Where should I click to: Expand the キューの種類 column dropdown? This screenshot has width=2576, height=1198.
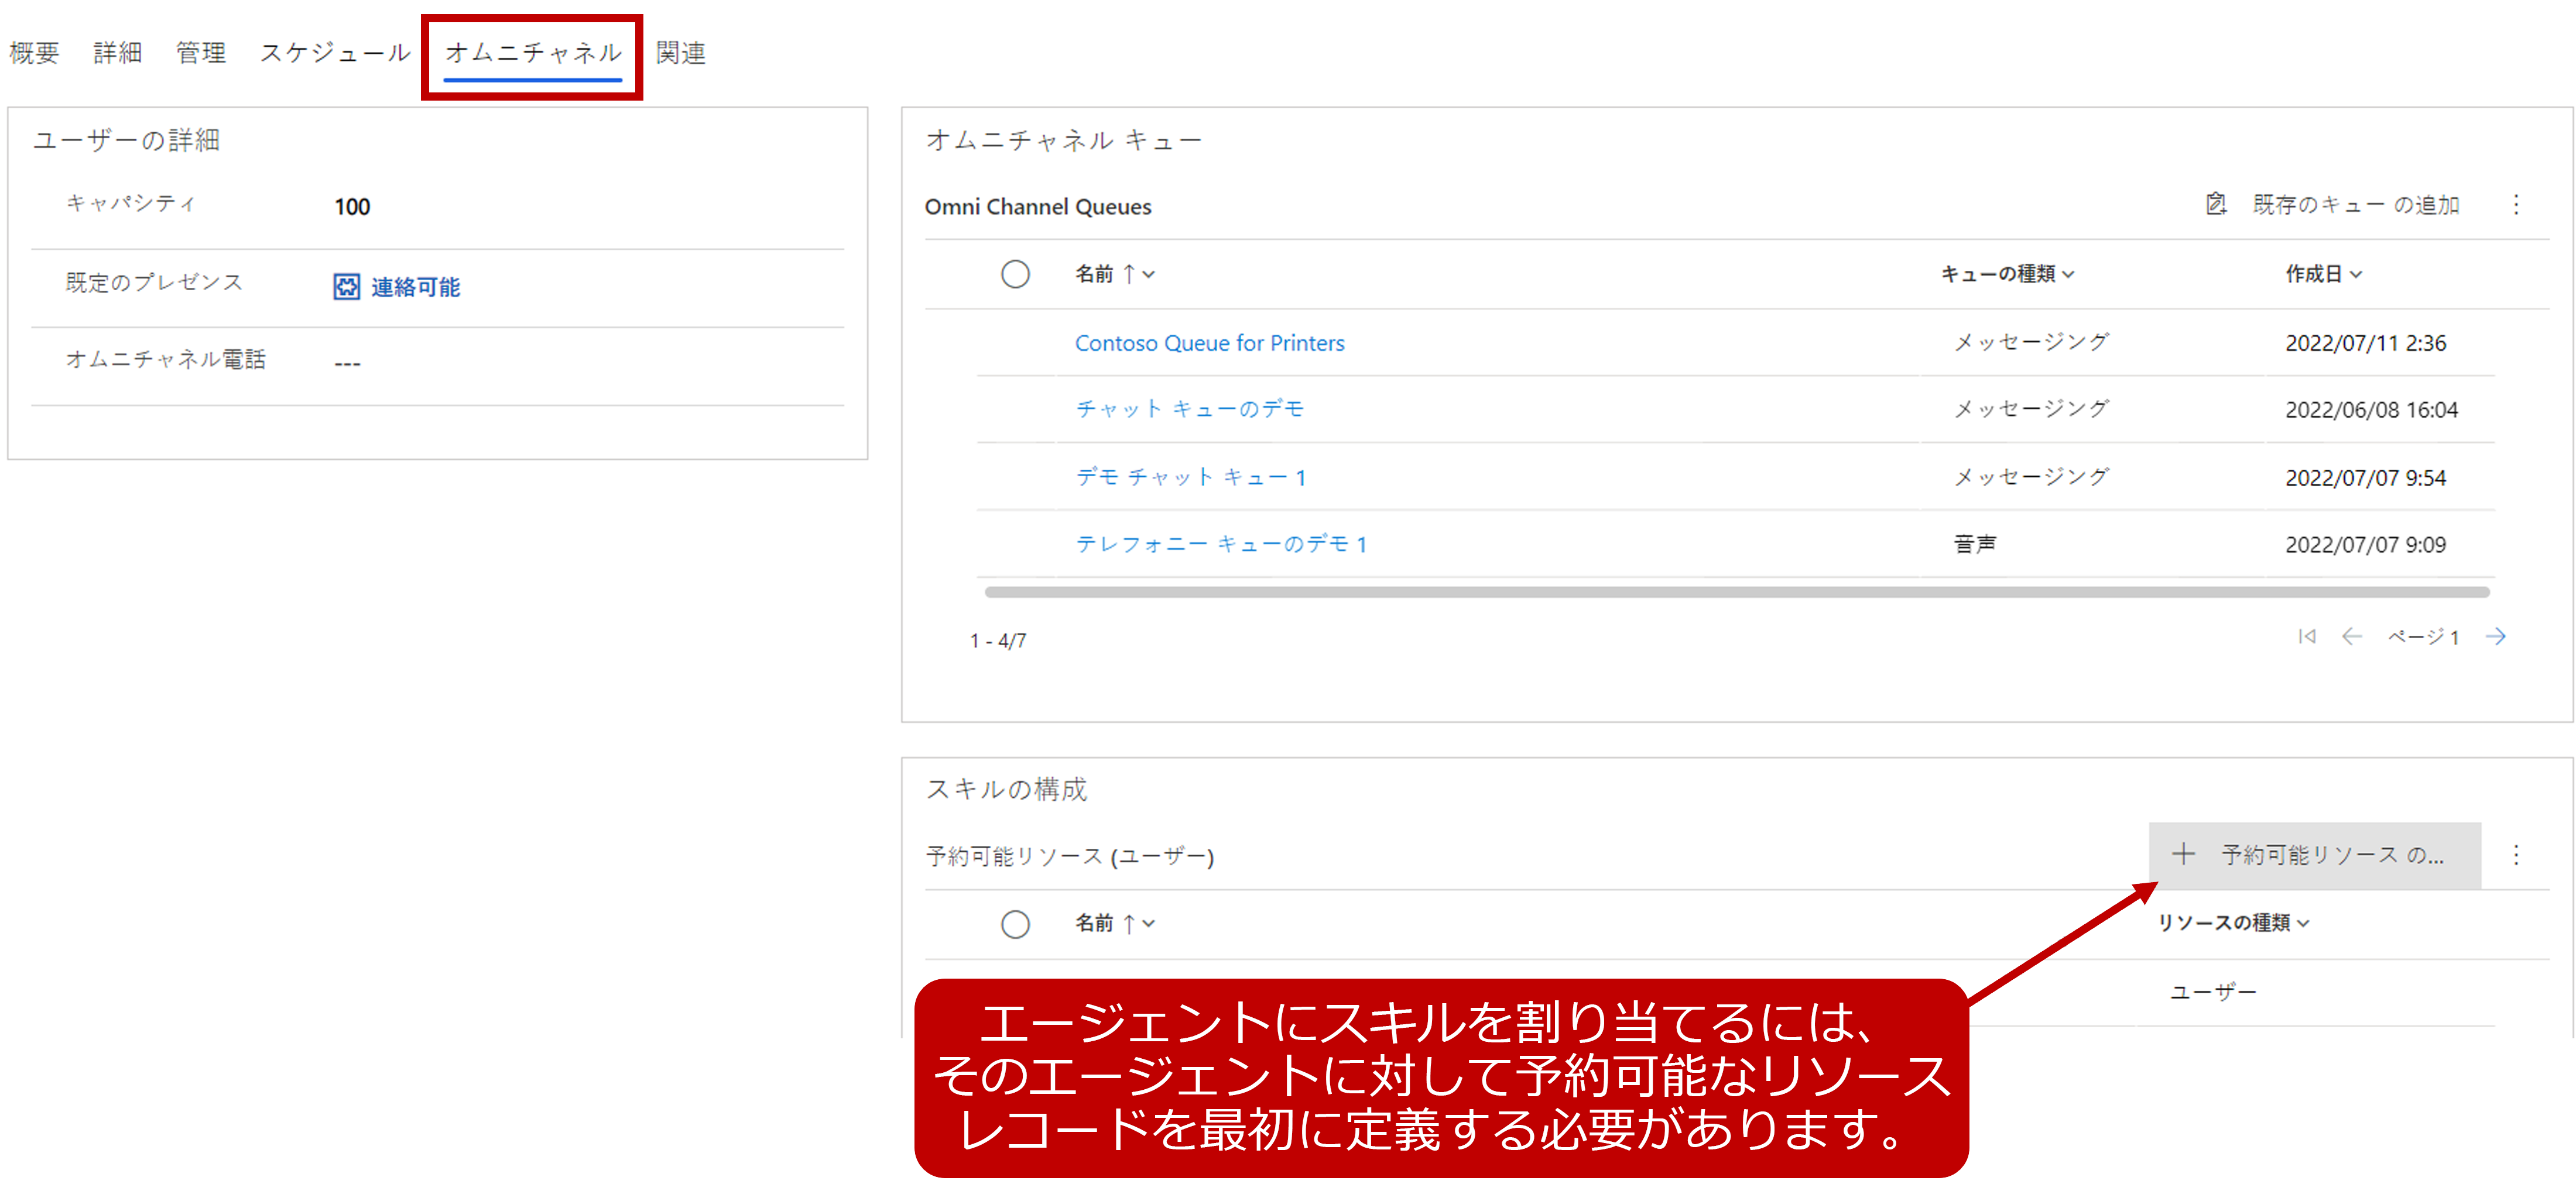[2069, 275]
